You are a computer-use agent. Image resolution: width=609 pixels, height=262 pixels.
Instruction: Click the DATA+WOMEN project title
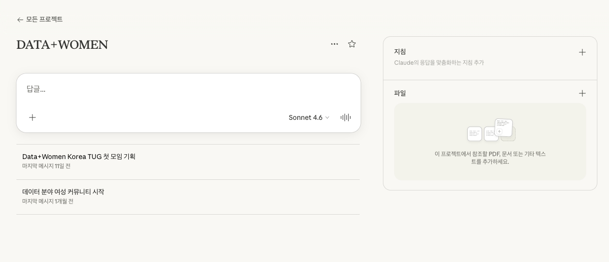pyautogui.click(x=62, y=44)
